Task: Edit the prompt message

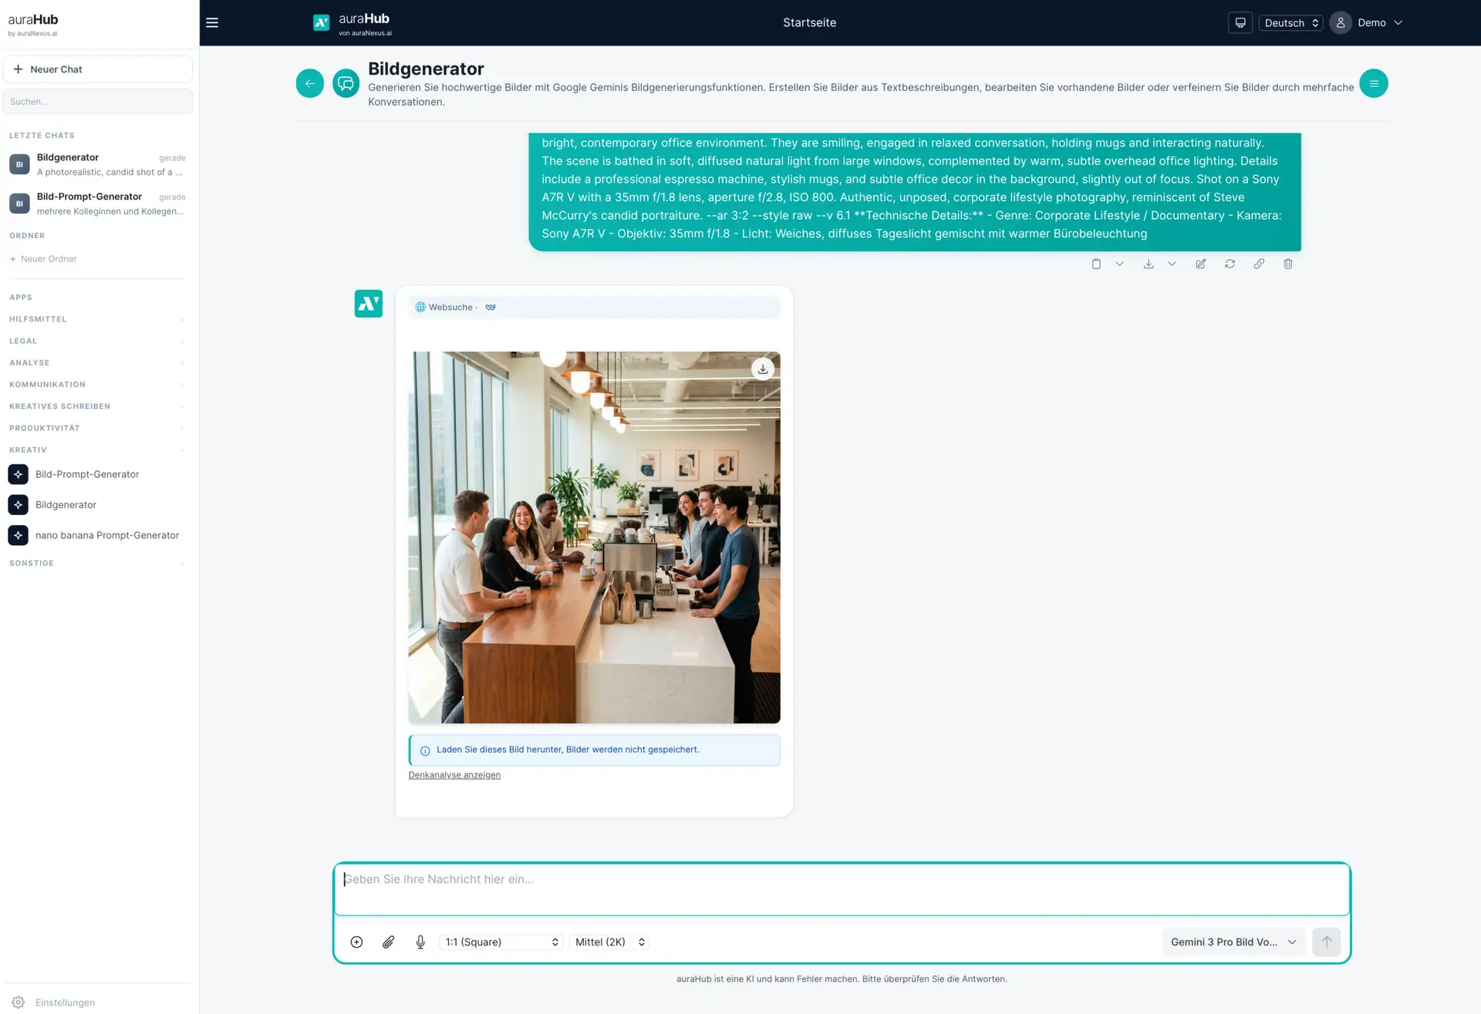Action: pyautogui.click(x=1201, y=264)
